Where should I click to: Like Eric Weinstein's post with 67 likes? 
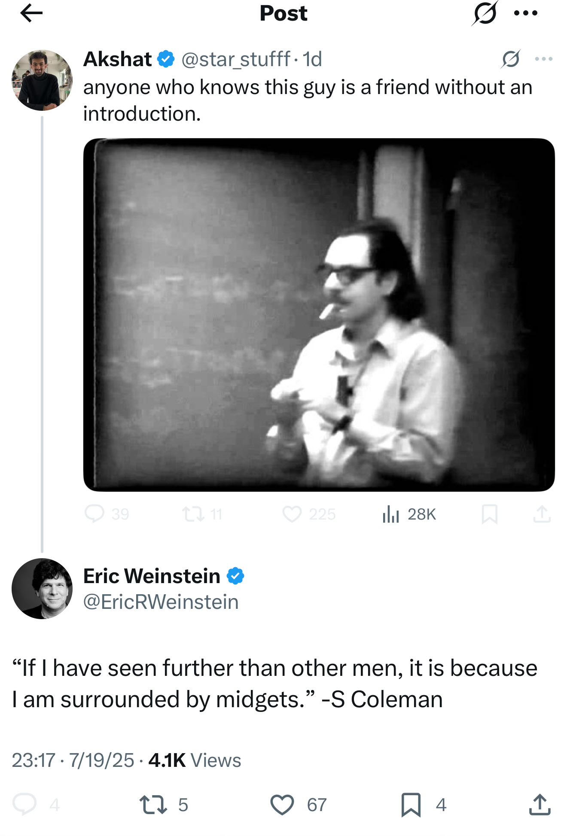pyautogui.click(x=282, y=804)
